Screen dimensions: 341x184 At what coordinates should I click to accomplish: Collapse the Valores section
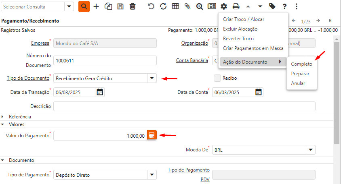[x=3, y=125]
